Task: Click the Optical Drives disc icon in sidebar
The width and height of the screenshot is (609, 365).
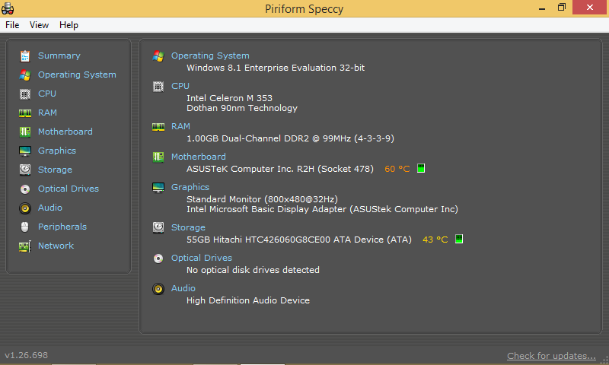Action: 25,189
